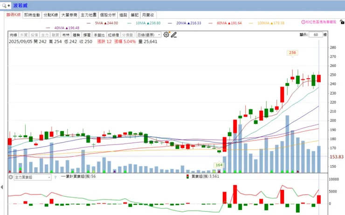The width and height of the screenshot is (345, 215).
Task: Click the date 2025/09/05
Action: point(21,42)
